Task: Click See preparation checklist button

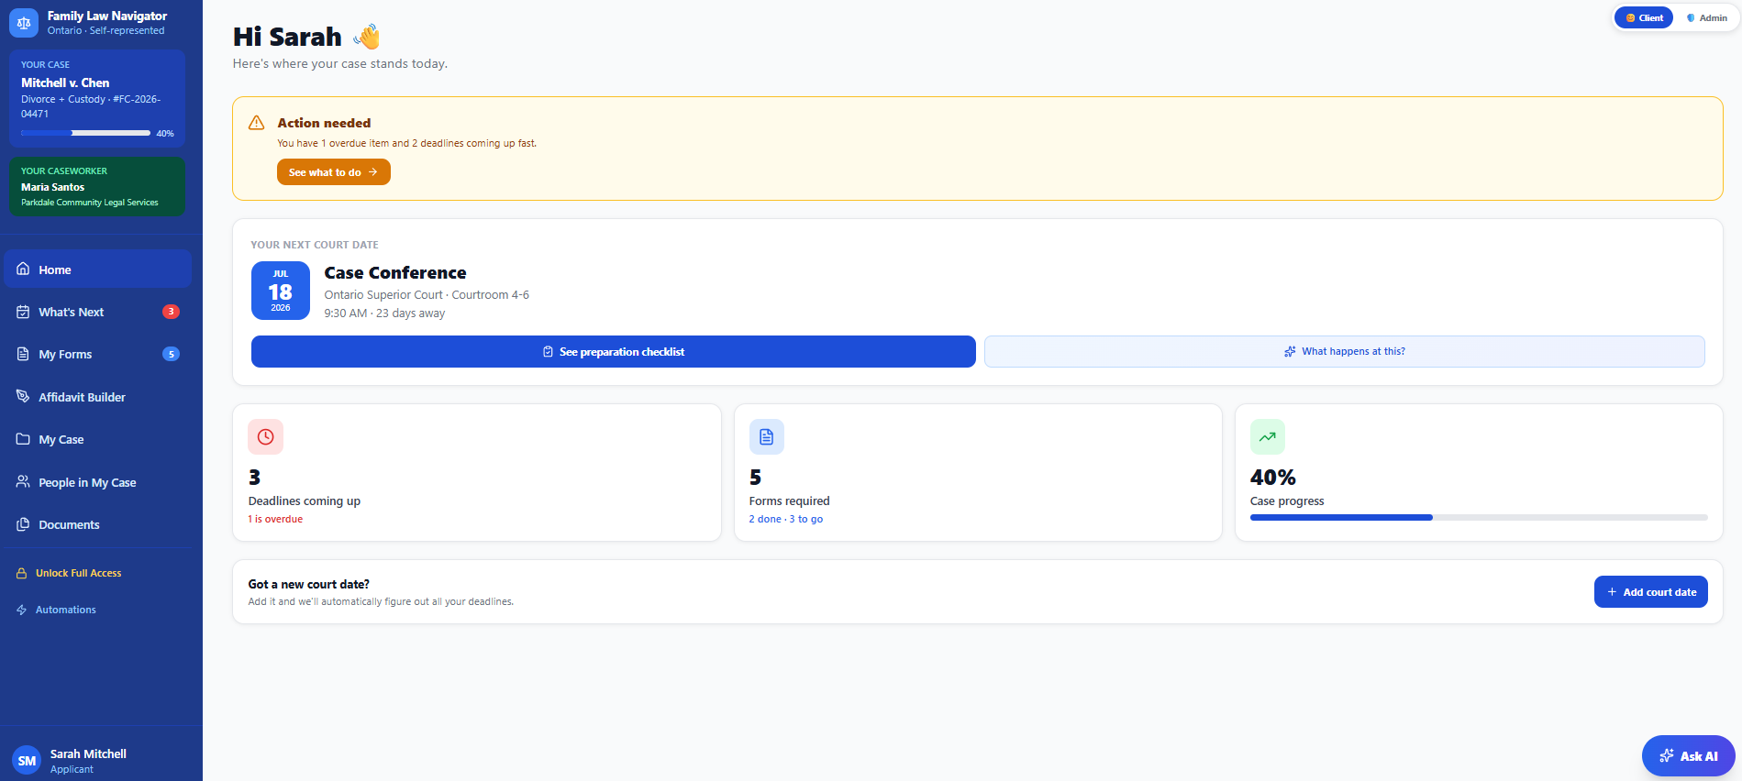Action: [x=614, y=351]
